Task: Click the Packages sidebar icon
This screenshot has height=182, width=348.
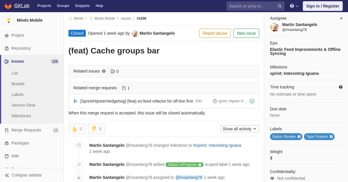Action: pos(7,143)
